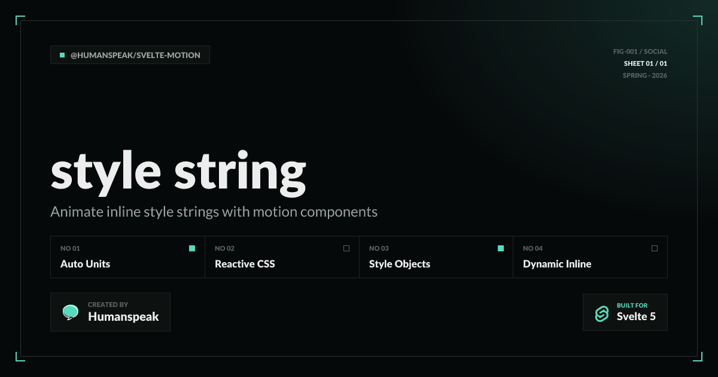Click the 'SPRING · 2026' label

click(x=645, y=75)
